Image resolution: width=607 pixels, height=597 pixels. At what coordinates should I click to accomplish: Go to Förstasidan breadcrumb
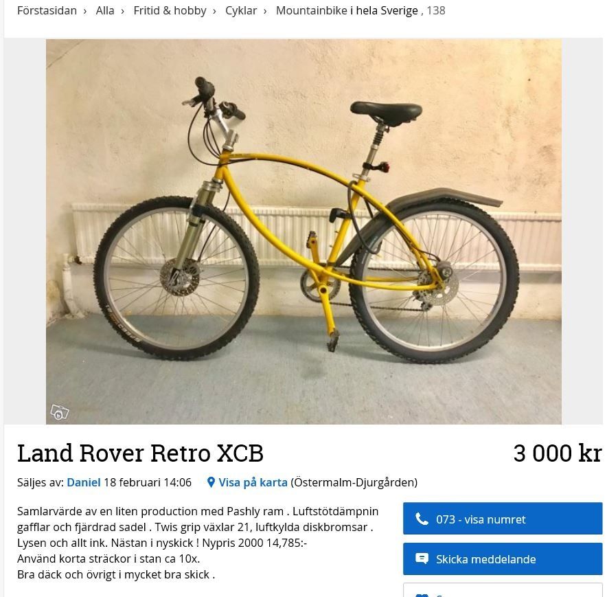47,10
